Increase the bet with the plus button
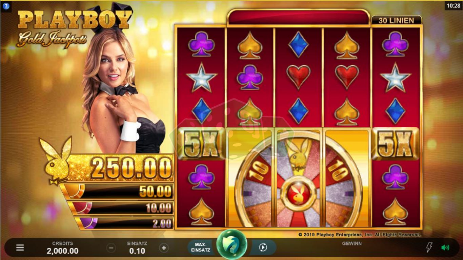The width and height of the screenshot is (463, 260). click(164, 248)
